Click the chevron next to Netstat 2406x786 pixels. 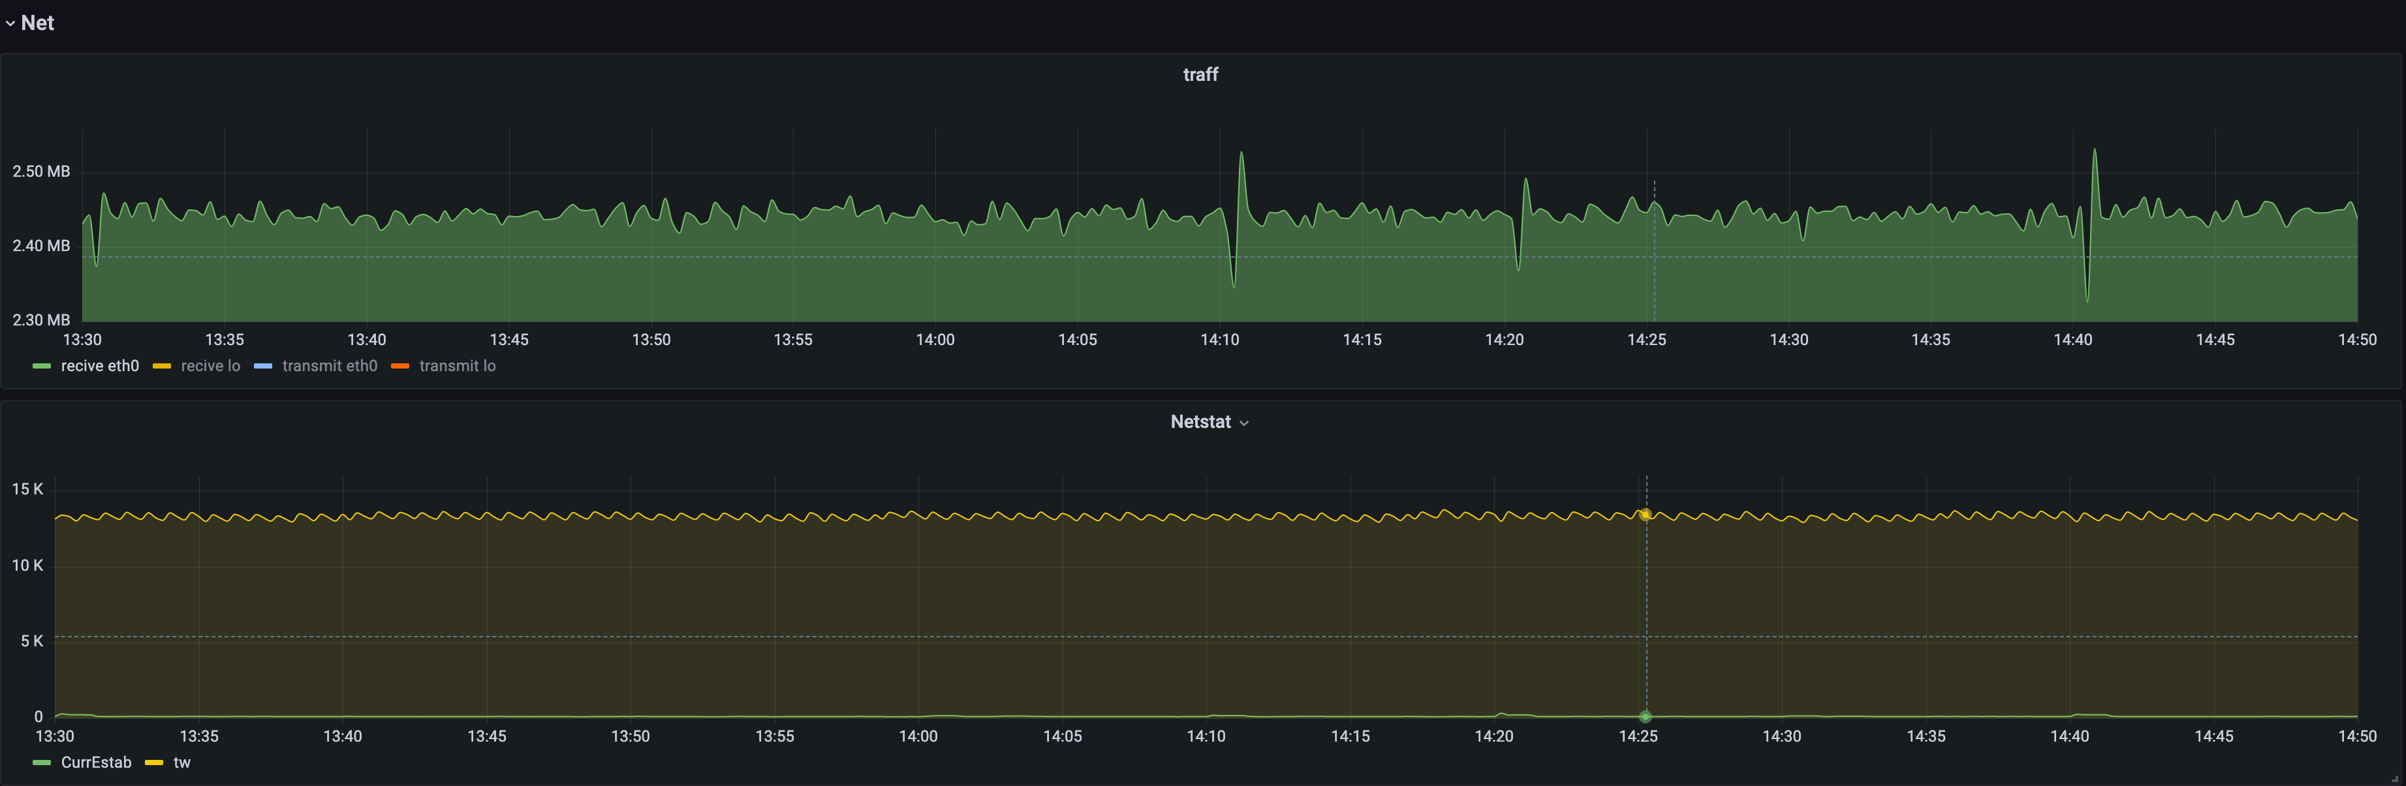pos(1244,424)
